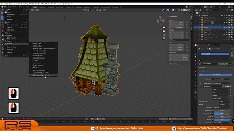The image size is (234, 131).
Task: Unlink House.png image with X icon
Action: pos(231,87)
